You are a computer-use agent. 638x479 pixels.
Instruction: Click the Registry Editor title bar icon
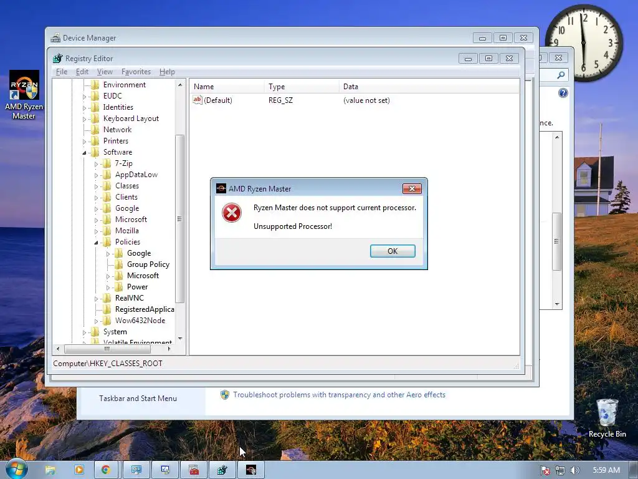[x=57, y=58]
